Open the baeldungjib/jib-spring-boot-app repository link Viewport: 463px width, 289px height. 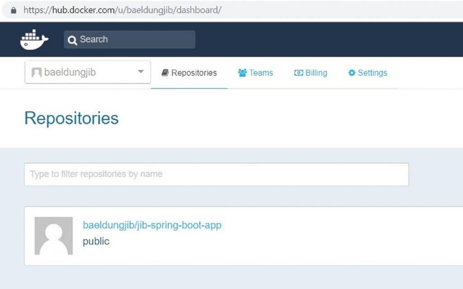pos(152,225)
